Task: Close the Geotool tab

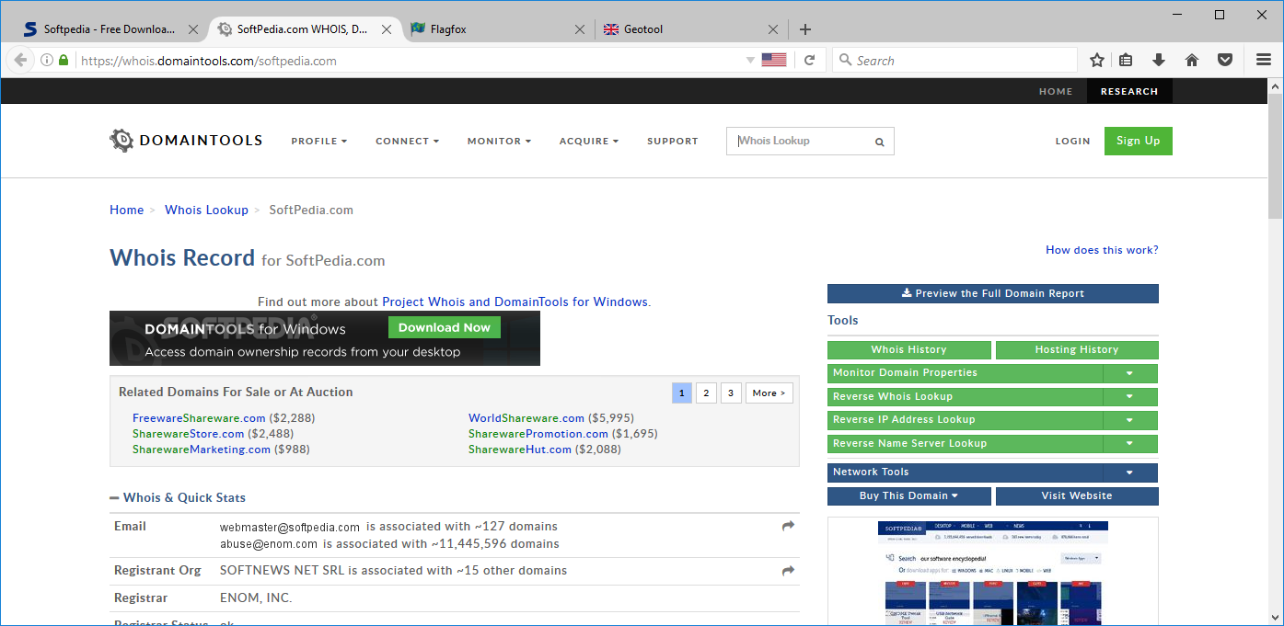Action: 773,29
